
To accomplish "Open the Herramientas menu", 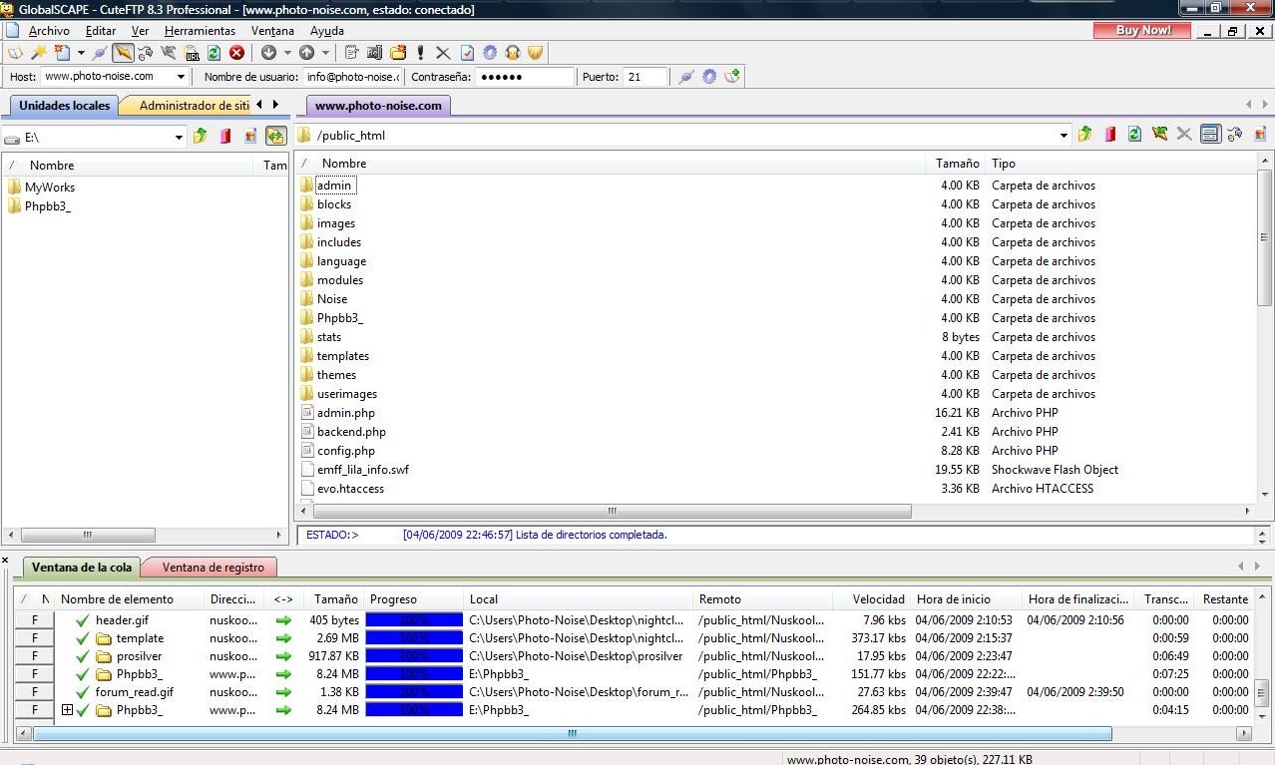I will pos(200,31).
